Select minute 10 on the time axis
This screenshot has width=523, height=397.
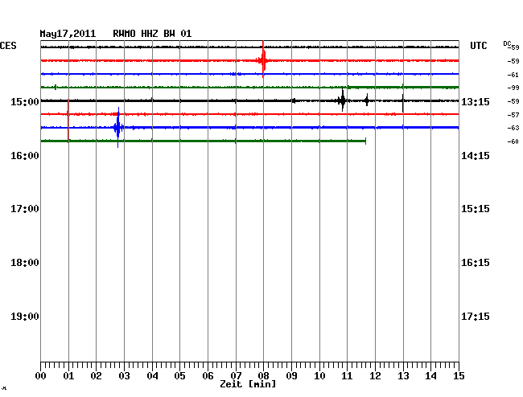coord(319,375)
